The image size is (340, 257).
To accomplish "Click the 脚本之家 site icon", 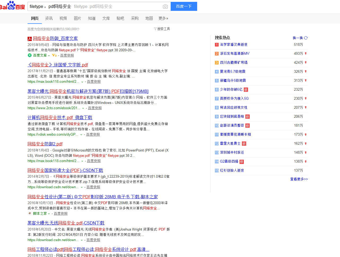I will (30, 213).
